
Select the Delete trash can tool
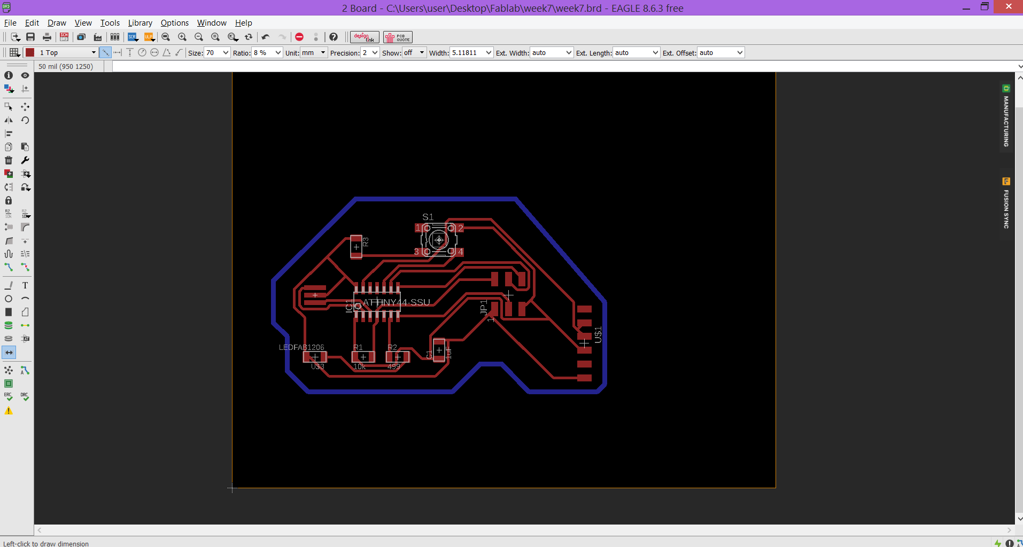click(9, 160)
